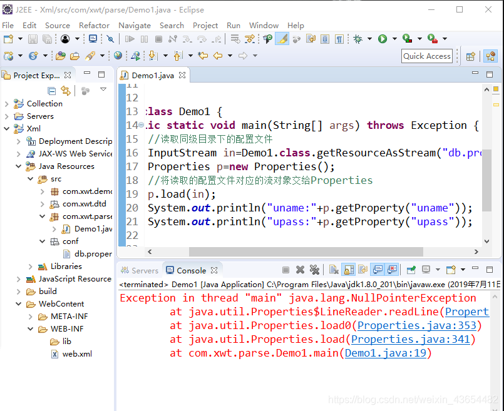The width and height of the screenshot is (504, 411).
Task: Click the Skip All Breakpoints icon
Action: [110, 39]
